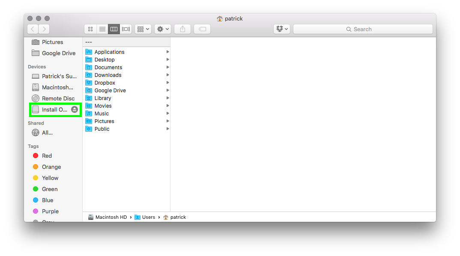This screenshot has width=460, height=256.
Task: Open Pictures in the sidebar
Action: pos(47,42)
